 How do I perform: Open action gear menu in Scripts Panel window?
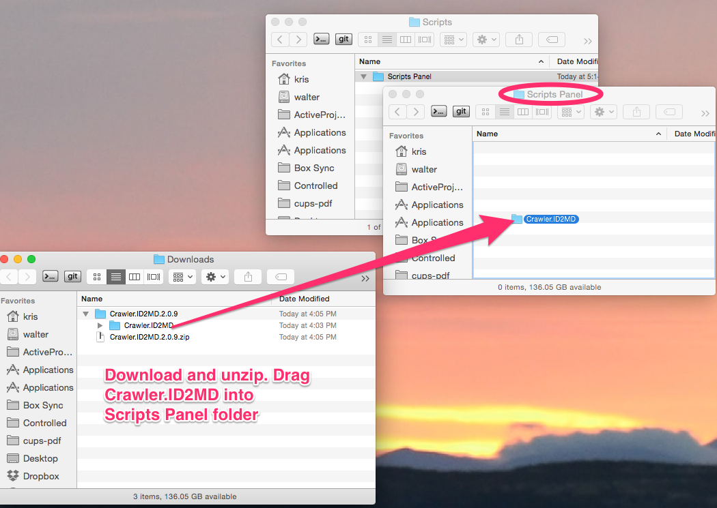click(x=604, y=112)
